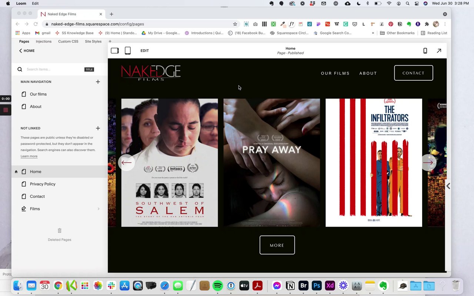The image size is (474, 296).
Task: Open the gmail bookmark
Action: point(43,33)
